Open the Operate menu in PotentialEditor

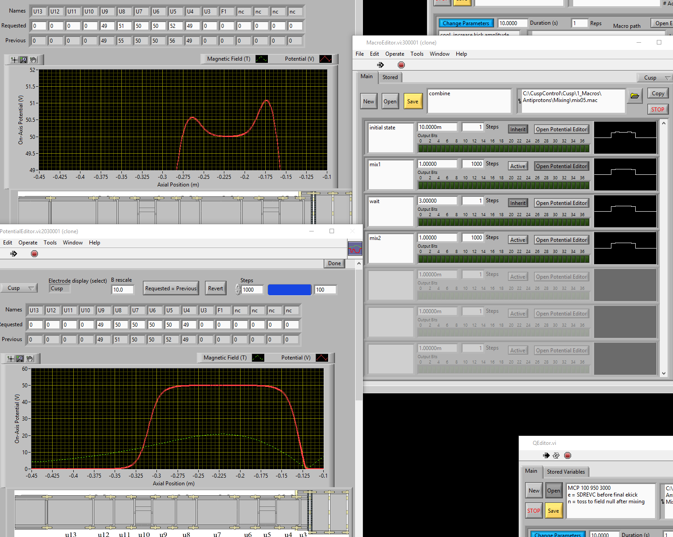[28, 243]
